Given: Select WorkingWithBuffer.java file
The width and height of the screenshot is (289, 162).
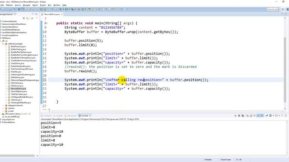Looking at the screenshot, I should coord(21,103).
